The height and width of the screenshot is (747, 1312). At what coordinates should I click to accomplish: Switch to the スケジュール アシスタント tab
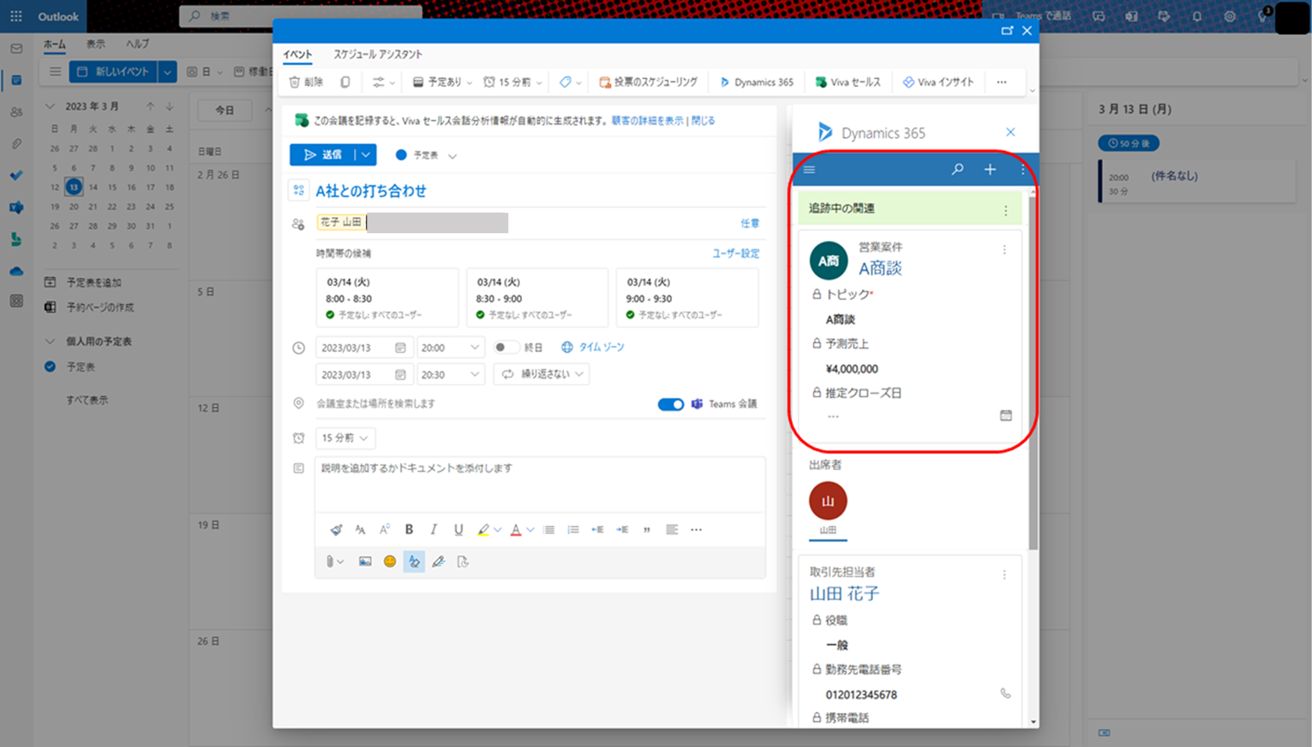point(378,54)
